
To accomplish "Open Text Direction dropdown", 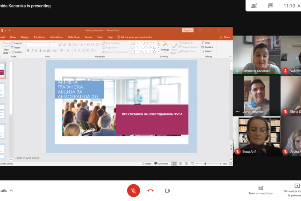I will (113, 43).
